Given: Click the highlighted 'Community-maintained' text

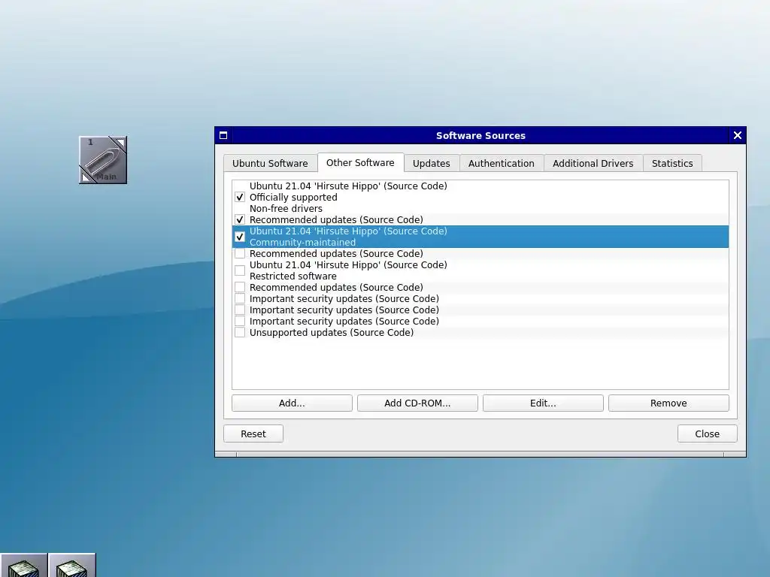Looking at the screenshot, I should pyautogui.click(x=302, y=243).
